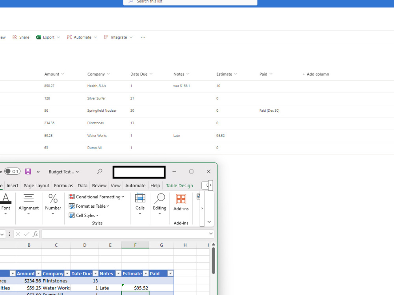Toggle AutoSave off switch
Screen dimensions: 394x295
12,171
